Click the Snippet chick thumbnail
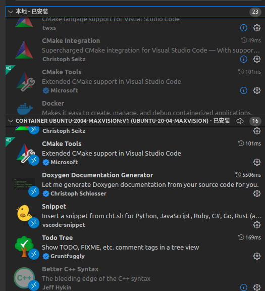 pos(24,213)
